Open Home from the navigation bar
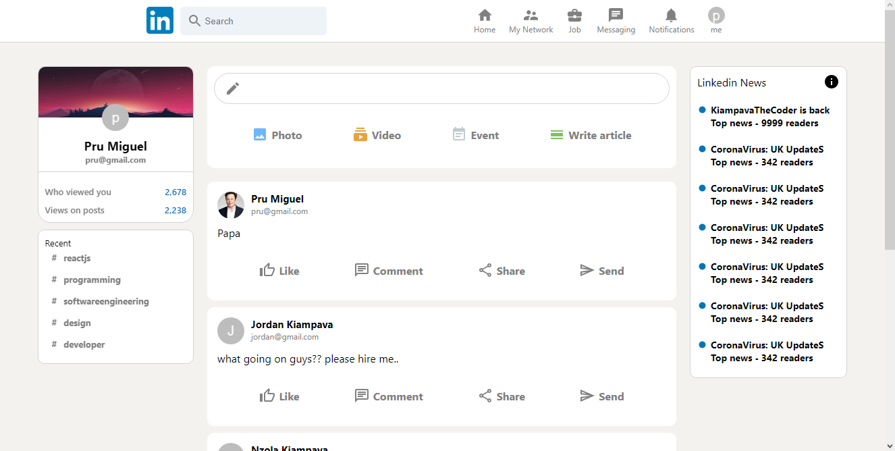The width and height of the screenshot is (895, 451). pos(484,20)
